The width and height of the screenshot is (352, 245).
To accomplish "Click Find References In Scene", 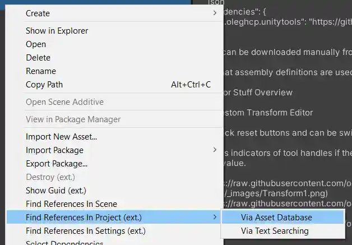I will click(71, 204).
